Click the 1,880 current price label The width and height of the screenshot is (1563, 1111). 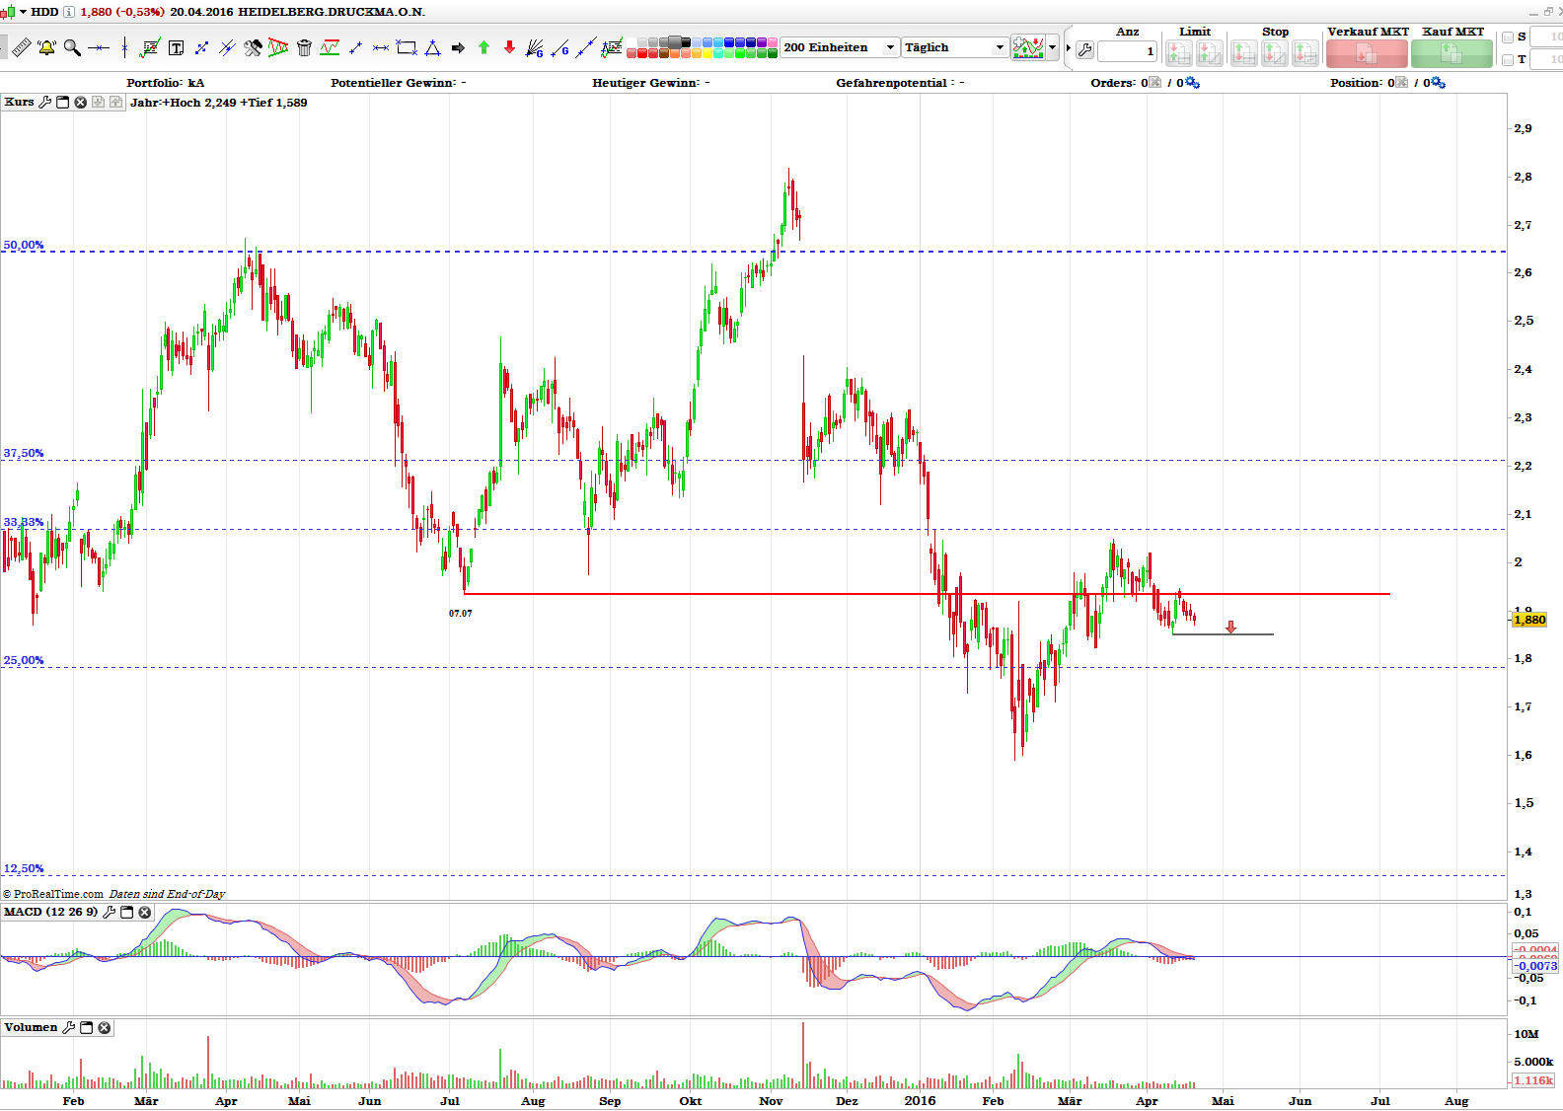coord(1529,620)
